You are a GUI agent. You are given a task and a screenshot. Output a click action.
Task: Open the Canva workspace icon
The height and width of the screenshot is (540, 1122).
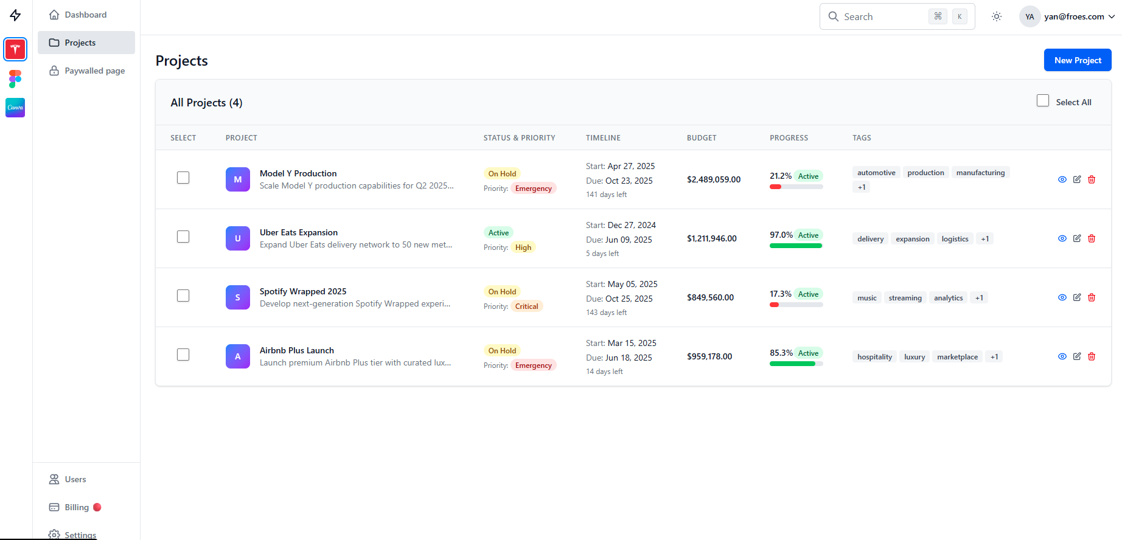point(15,108)
